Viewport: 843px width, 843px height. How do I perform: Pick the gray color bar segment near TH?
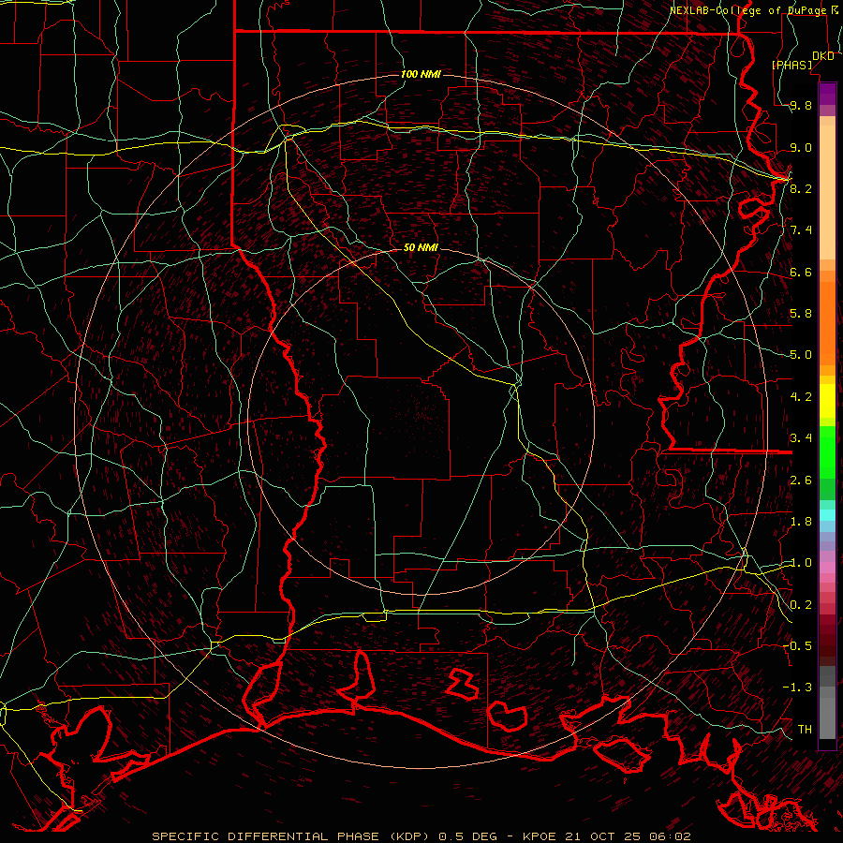tap(827, 717)
